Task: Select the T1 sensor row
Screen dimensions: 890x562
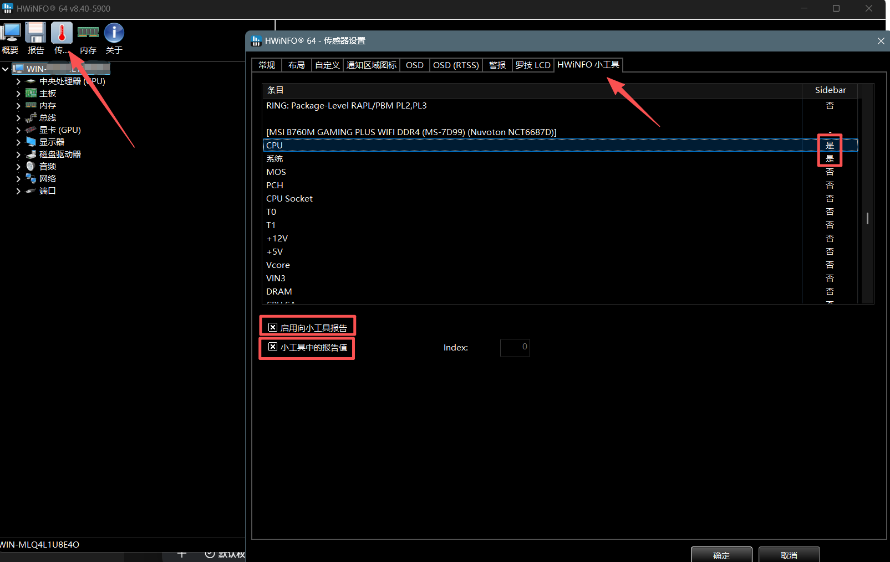Action: click(x=560, y=225)
